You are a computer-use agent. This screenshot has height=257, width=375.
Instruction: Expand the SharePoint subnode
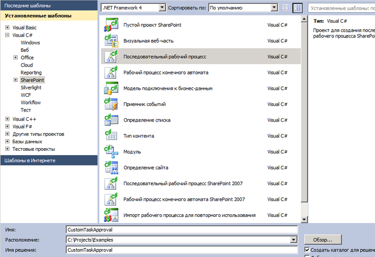tap(15, 80)
